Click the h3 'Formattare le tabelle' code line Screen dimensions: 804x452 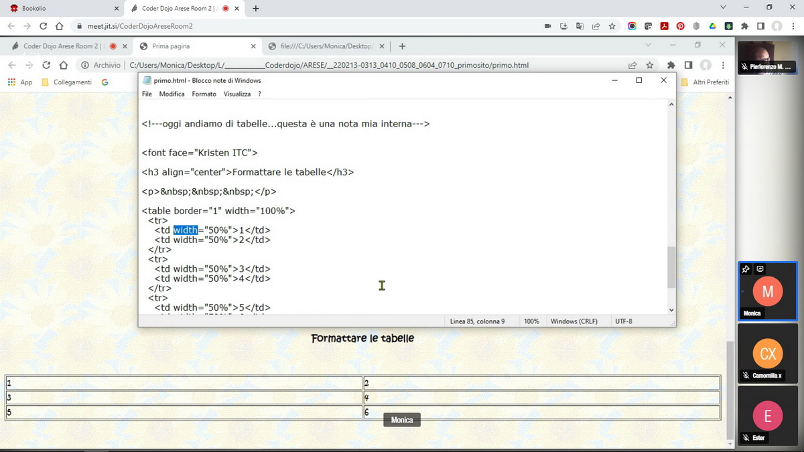[x=247, y=172]
